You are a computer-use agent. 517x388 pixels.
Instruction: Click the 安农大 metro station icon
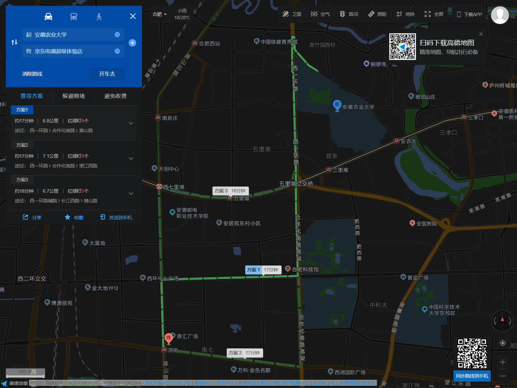[397, 141]
